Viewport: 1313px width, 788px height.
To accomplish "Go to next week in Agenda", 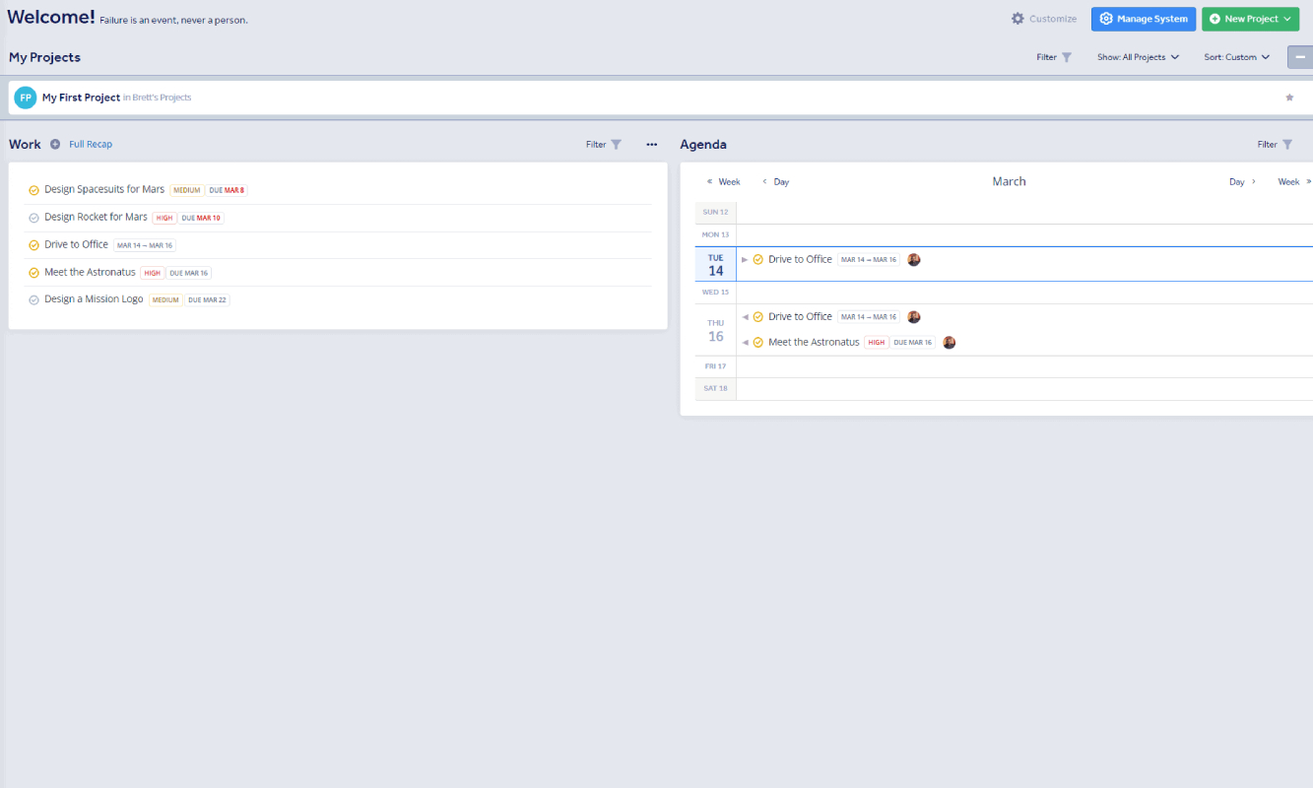I will click(1295, 182).
